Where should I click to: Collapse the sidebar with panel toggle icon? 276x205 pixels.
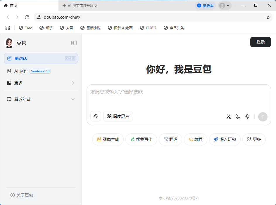pos(74,43)
